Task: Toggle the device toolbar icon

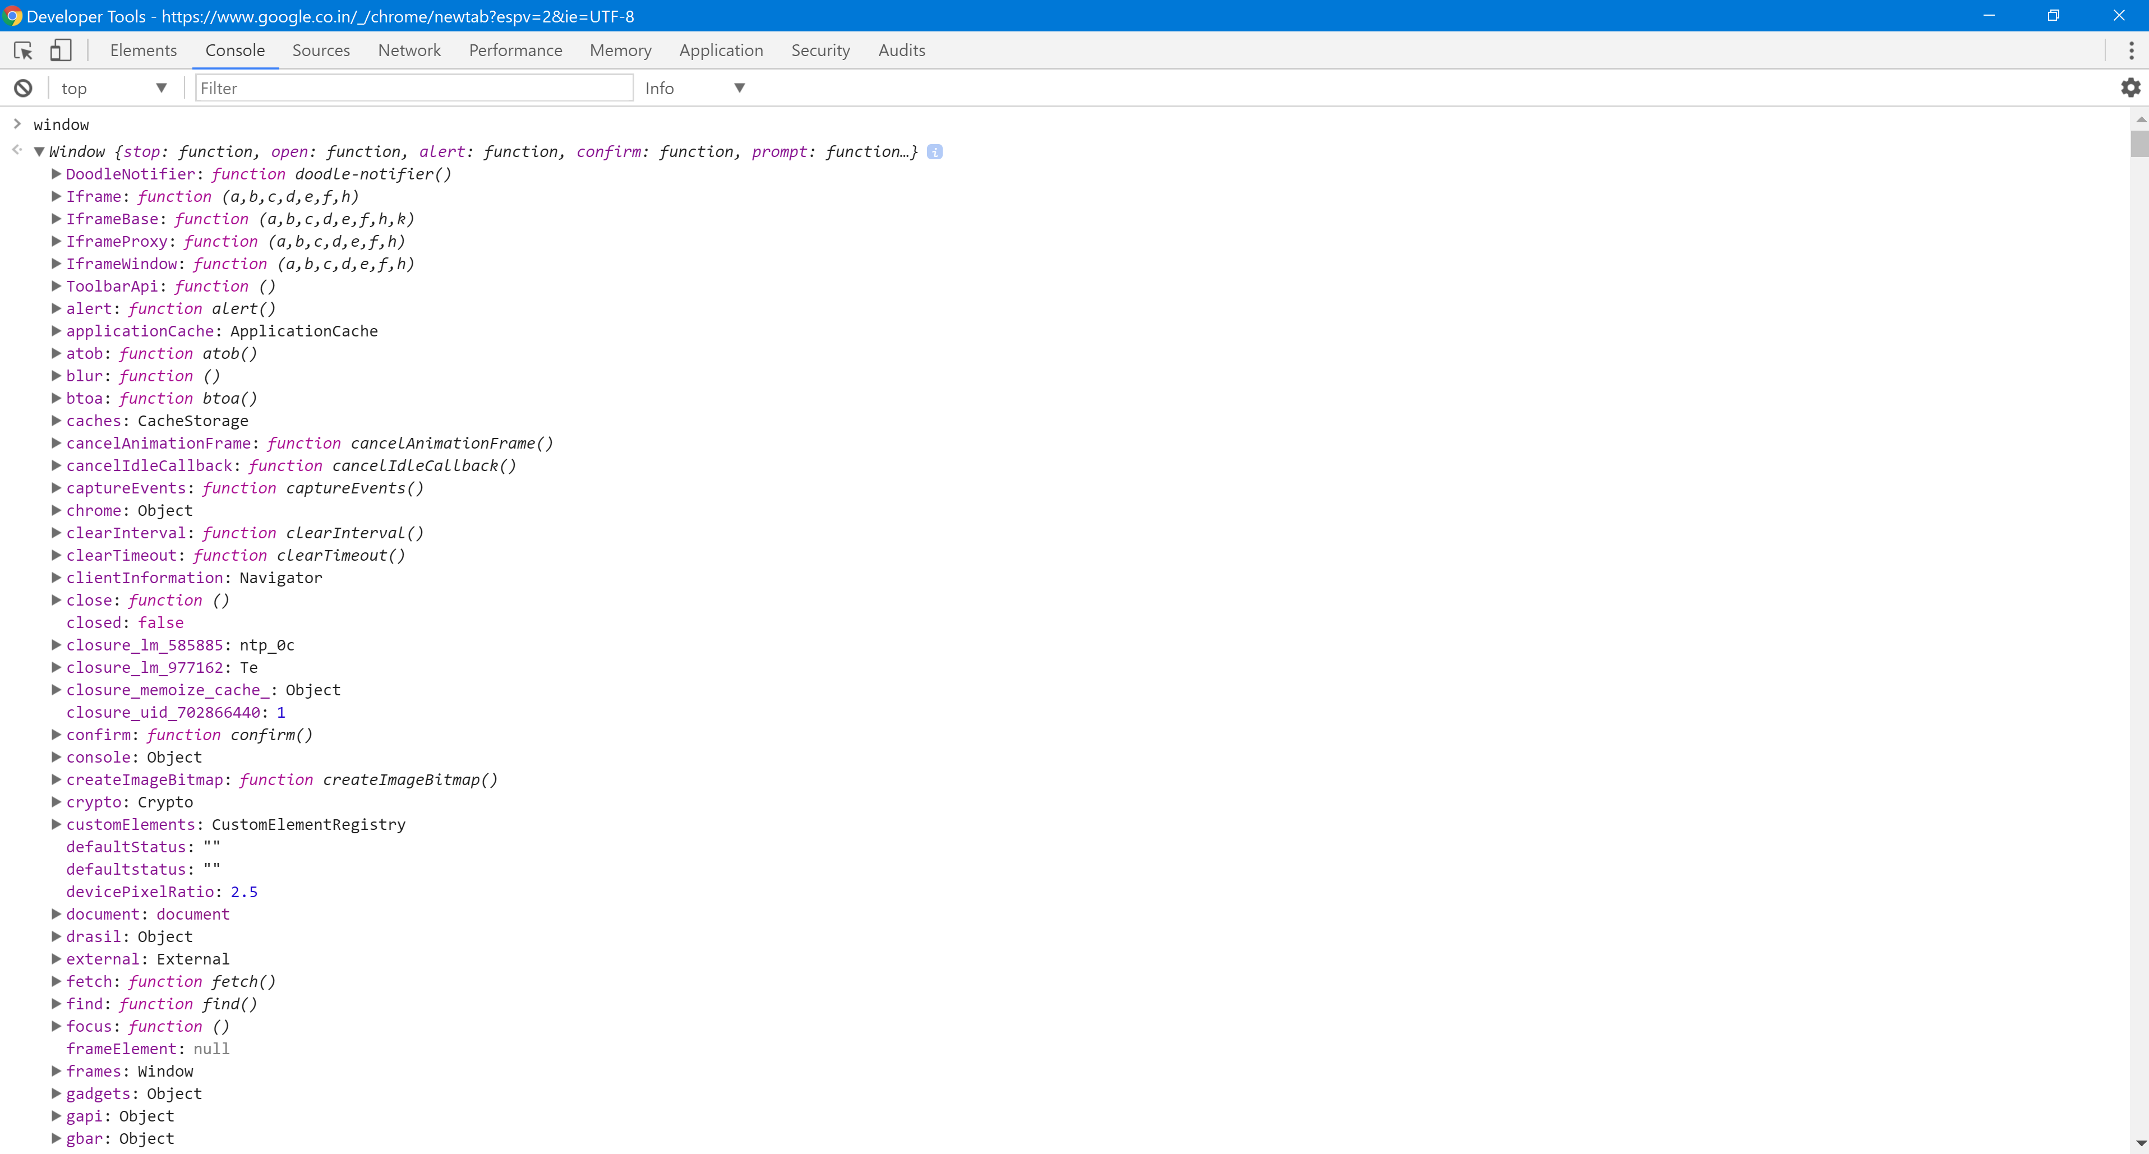Action: click(x=60, y=51)
